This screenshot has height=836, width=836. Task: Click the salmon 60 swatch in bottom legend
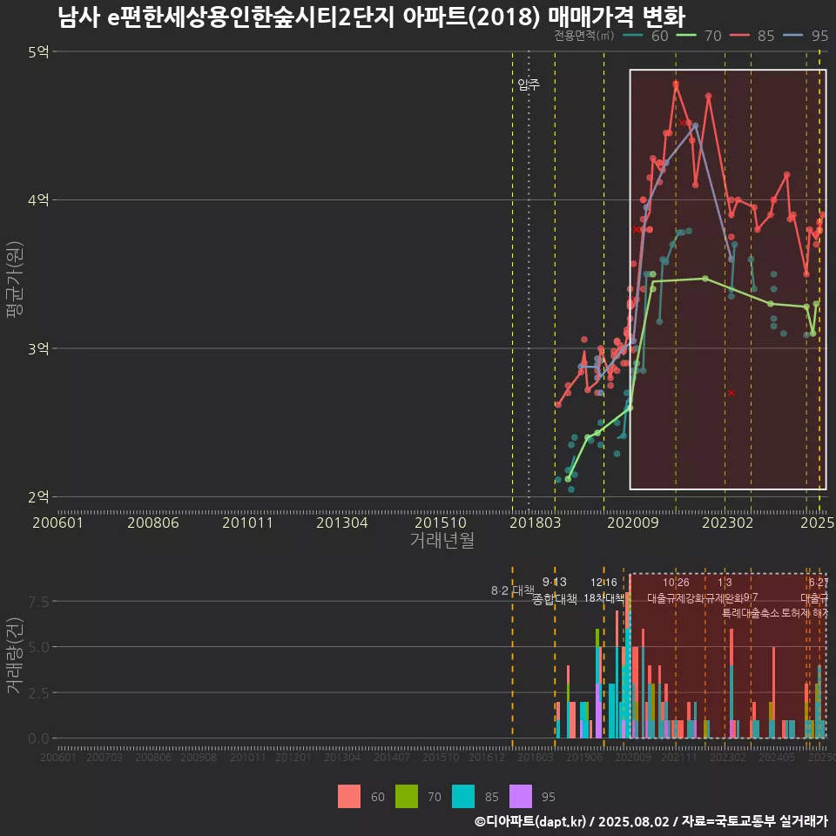point(349,797)
